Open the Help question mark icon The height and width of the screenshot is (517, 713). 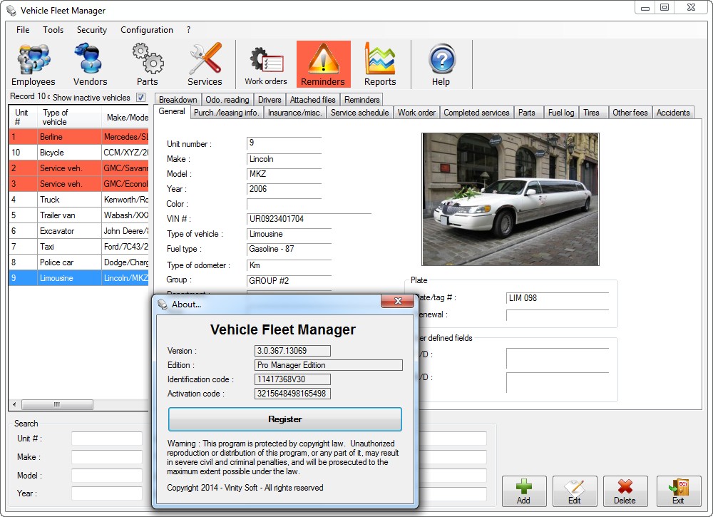pos(441,65)
